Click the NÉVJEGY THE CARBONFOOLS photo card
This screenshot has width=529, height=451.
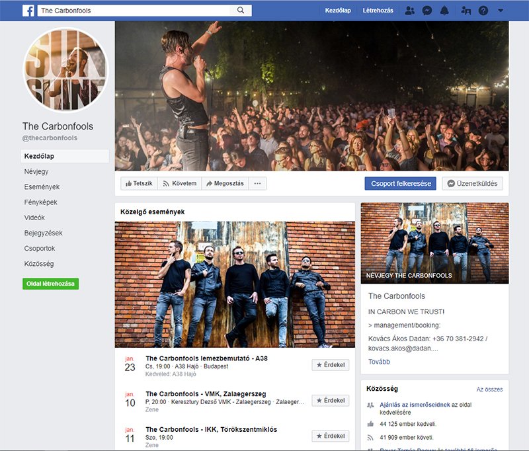click(x=434, y=243)
